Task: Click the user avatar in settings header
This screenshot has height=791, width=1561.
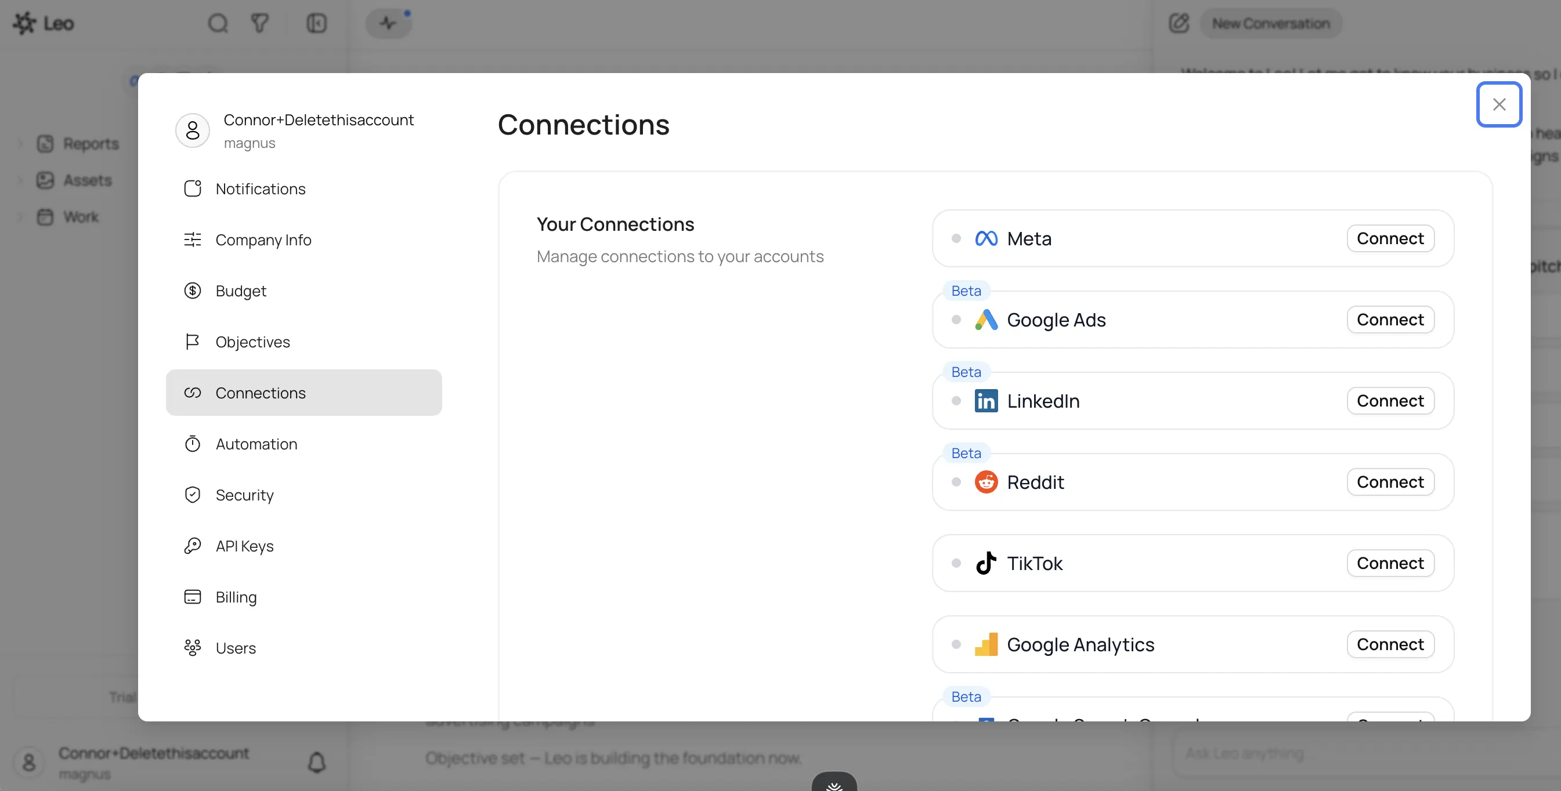Action: 193,131
